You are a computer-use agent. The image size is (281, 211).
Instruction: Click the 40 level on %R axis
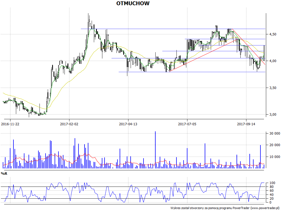[x=271, y=195]
